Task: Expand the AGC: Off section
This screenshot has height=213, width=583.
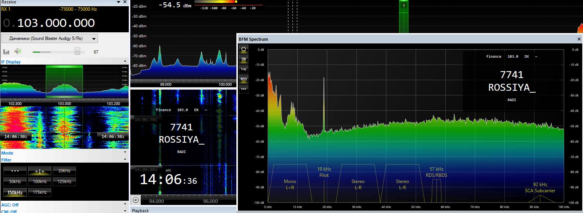Action: coord(125,205)
